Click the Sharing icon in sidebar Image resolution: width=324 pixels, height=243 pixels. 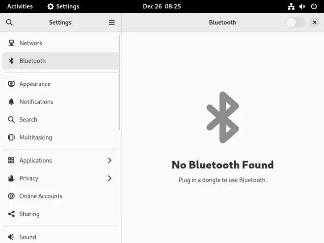(x=11, y=214)
